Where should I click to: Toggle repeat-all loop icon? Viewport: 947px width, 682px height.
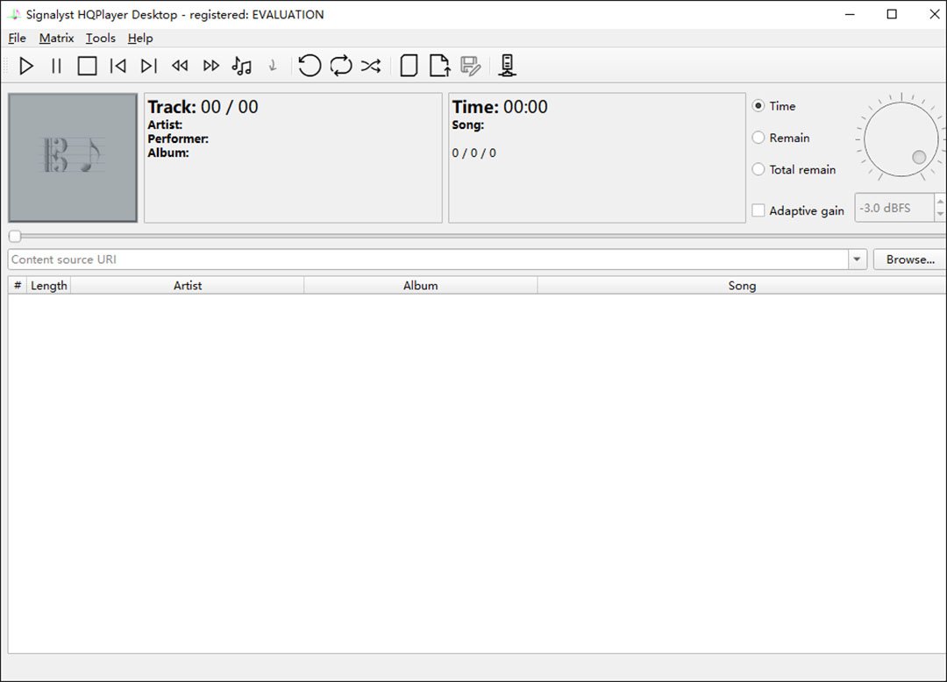point(340,65)
